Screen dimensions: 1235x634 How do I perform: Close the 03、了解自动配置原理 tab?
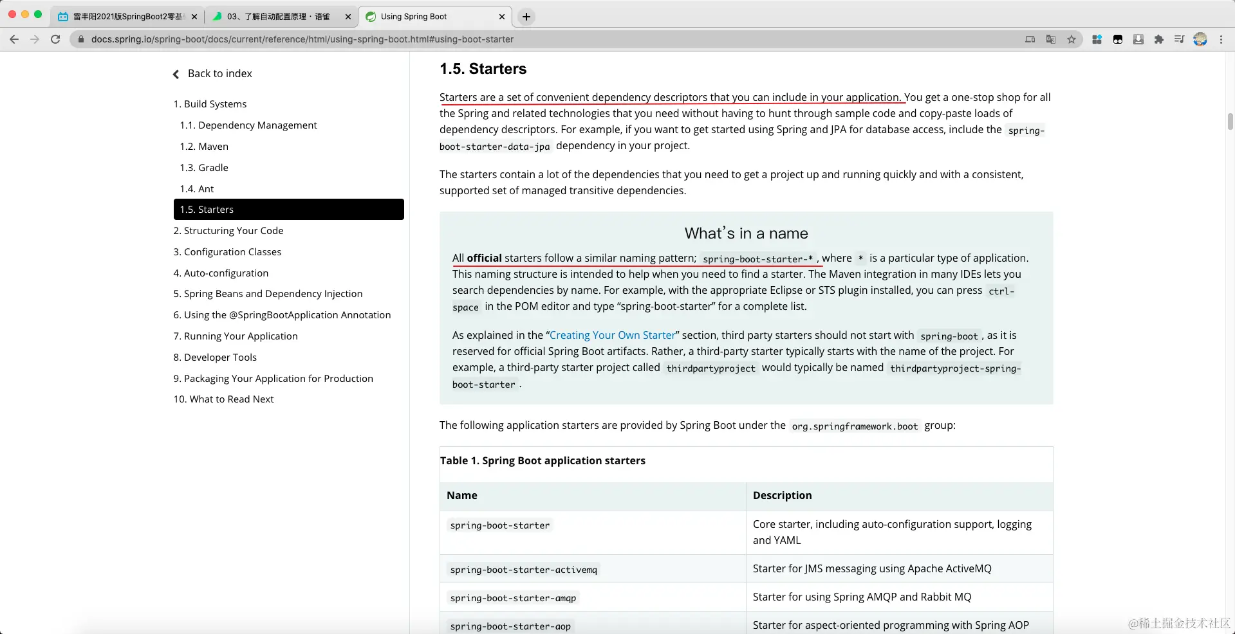coord(348,17)
